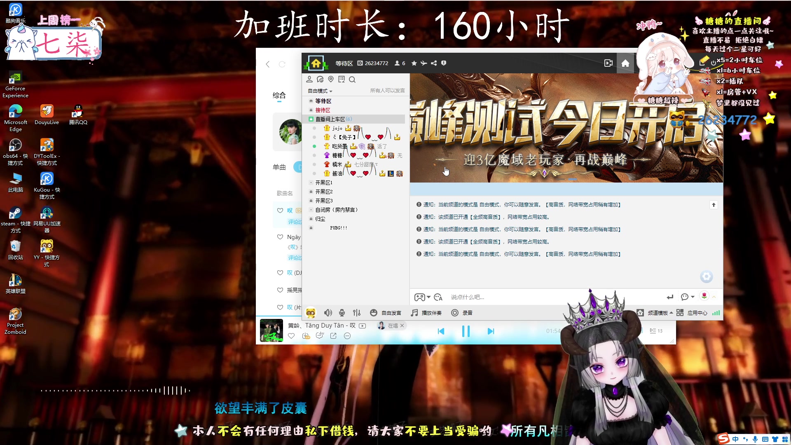The height and width of the screenshot is (445, 791).
Task: Open the speech bubble dropdown near chat input
Action: point(688,297)
